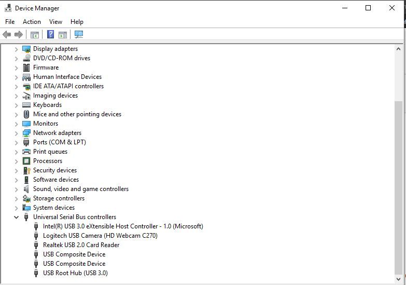Expand the Keyboards category

tap(16, 105)
